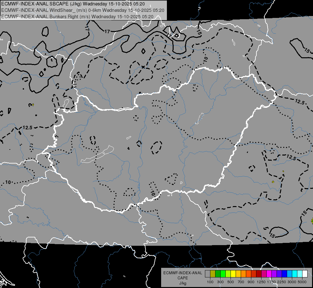Click the legend title ECMWF-INDEX-ANAL

183,273
